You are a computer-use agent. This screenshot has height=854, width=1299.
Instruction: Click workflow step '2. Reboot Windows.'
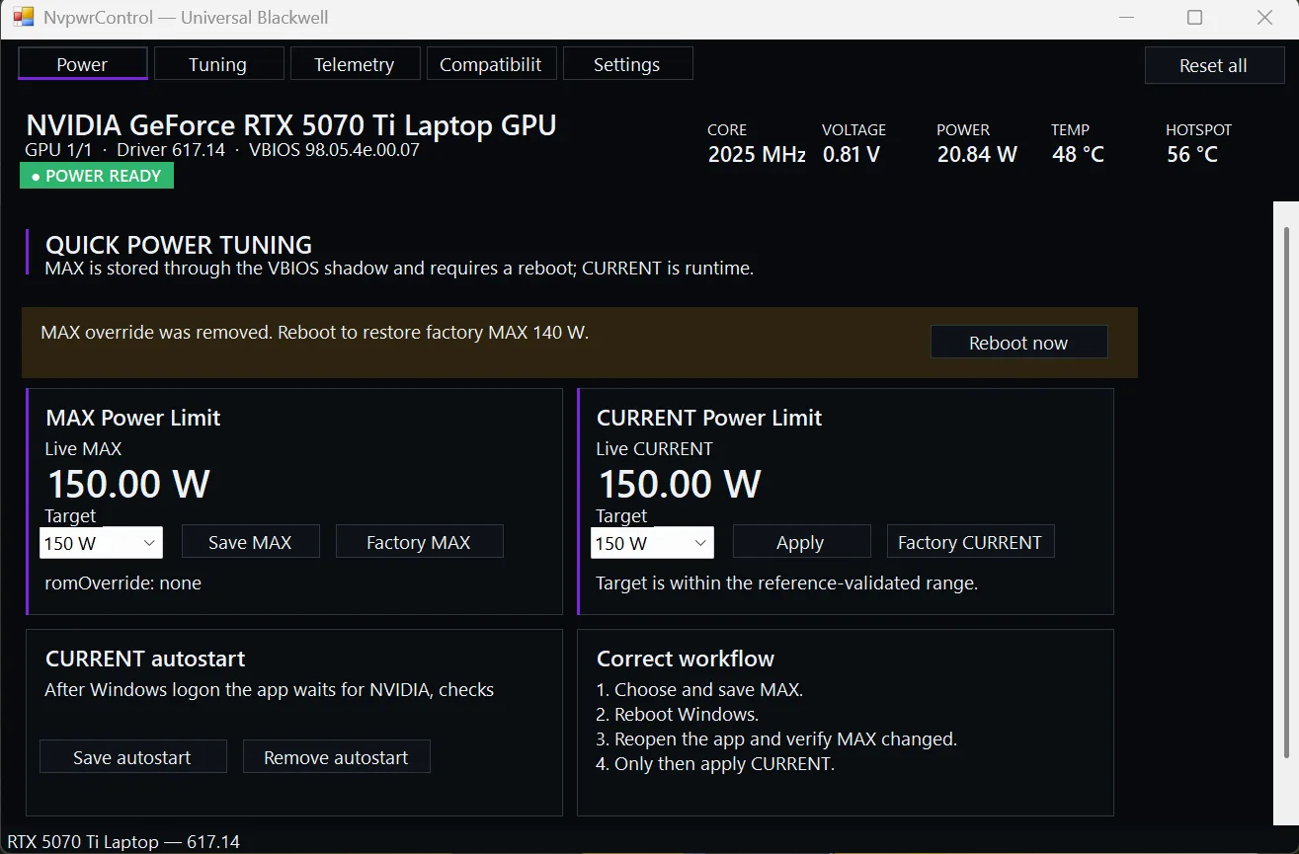pyautogui.click(x=678, y=714)
